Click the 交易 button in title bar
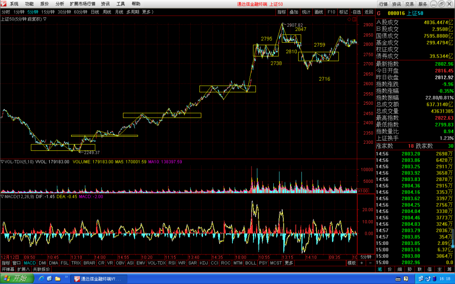This screenshot has width=455, height=284. (x=409, y=4)
